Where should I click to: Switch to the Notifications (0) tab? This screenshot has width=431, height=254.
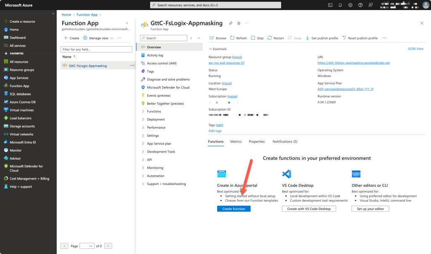285,142
